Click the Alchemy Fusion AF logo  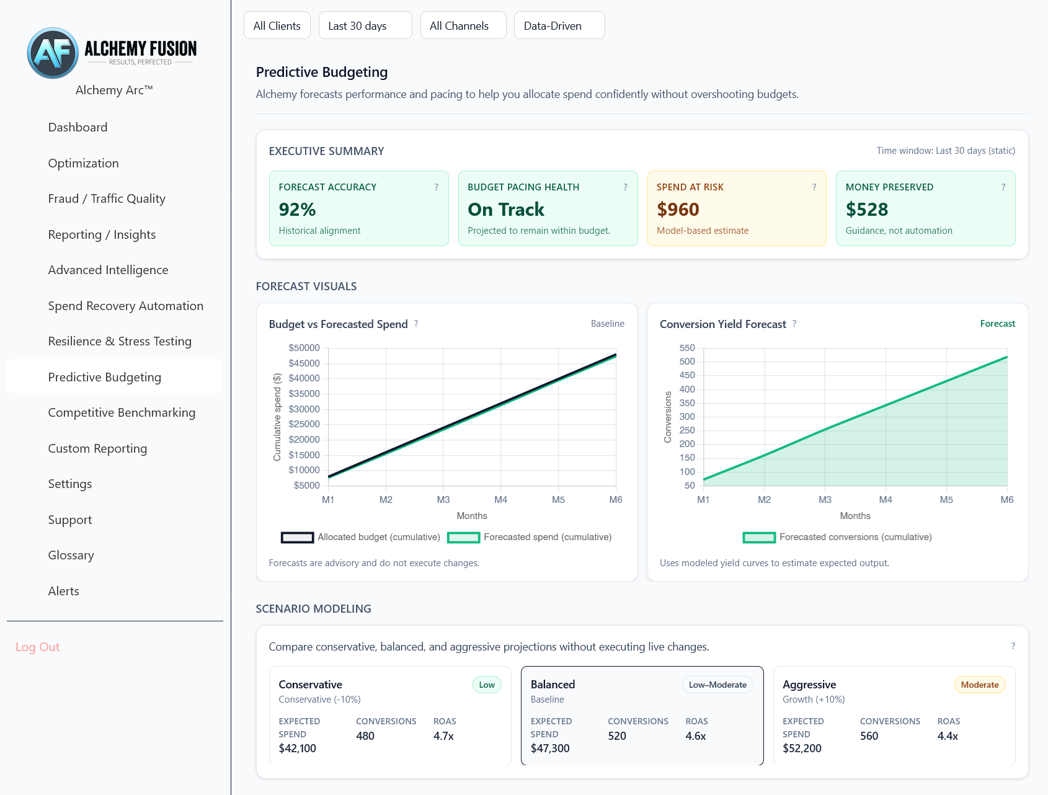click(x=53, y=53)
